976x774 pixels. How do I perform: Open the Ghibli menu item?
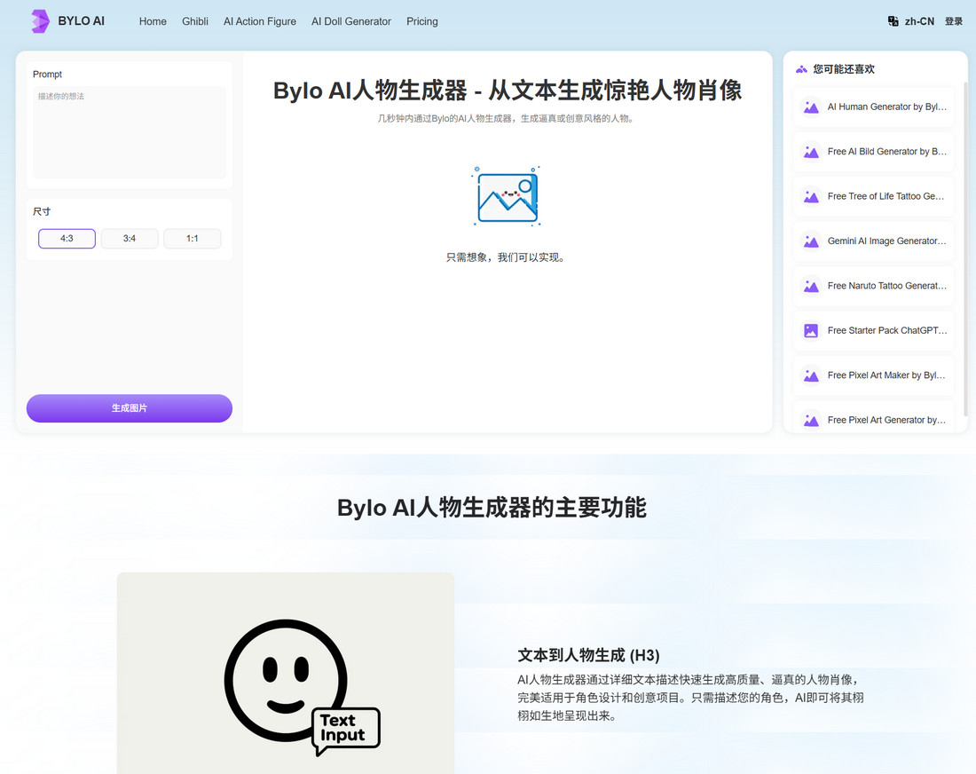pos(195,21)
